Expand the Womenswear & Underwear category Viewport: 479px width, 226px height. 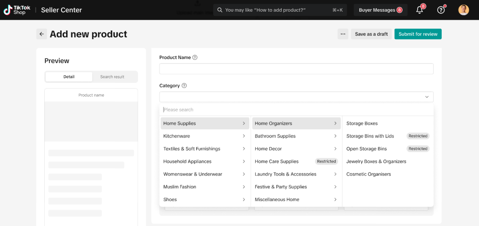tap(204, 174)
